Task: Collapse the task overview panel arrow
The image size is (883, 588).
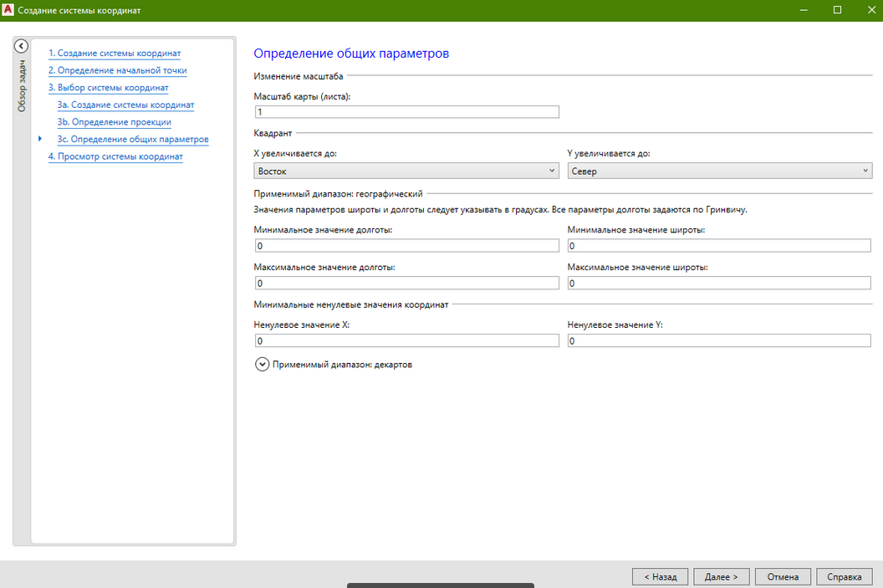Action: (x=22, y=47)
